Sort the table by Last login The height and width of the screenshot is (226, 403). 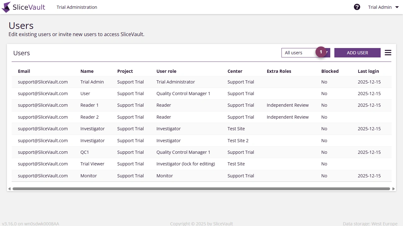pos(368,71)
